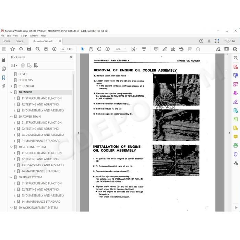Select the highlight text pen
240x240 pixels.
coord(165,49)
